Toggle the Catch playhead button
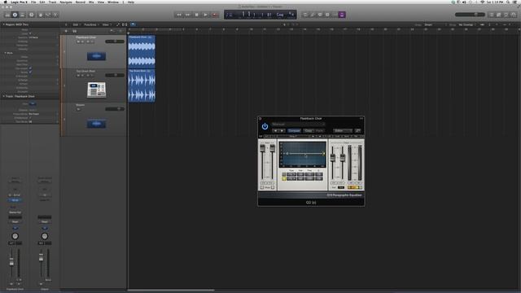 133,24
